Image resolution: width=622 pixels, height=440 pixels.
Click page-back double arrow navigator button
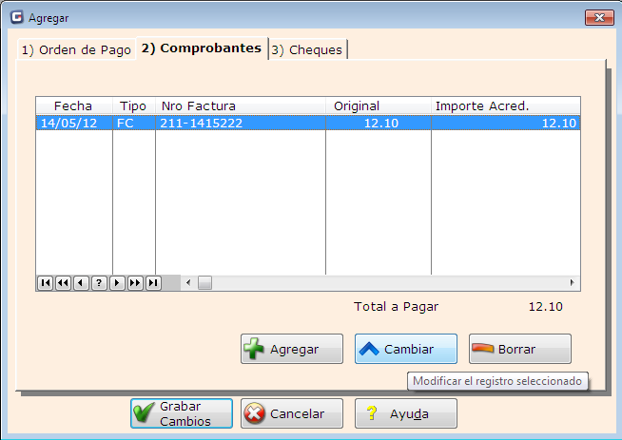pos(63,283)
